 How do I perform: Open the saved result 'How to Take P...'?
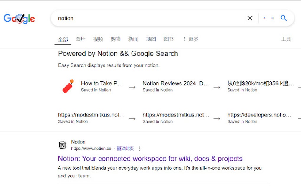point(102,83)
